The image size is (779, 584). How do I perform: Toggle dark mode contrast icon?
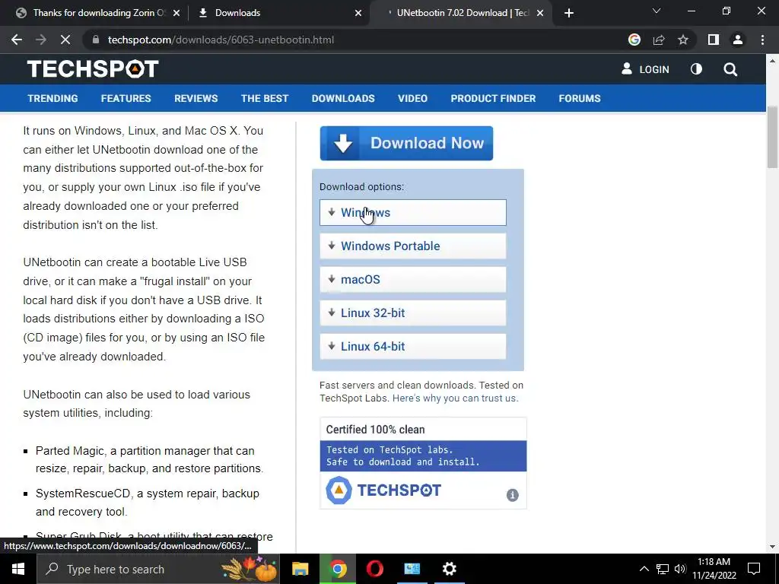pyautogui.click(x=697, y=69)
